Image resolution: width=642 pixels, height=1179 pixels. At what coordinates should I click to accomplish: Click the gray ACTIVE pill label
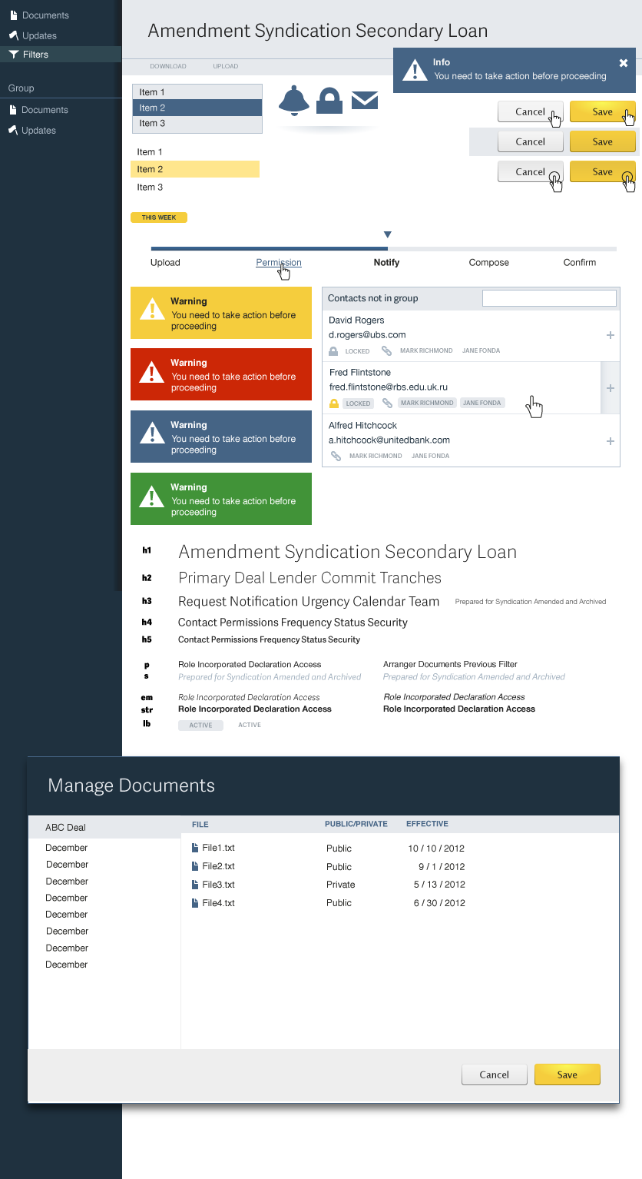point(200,726)
